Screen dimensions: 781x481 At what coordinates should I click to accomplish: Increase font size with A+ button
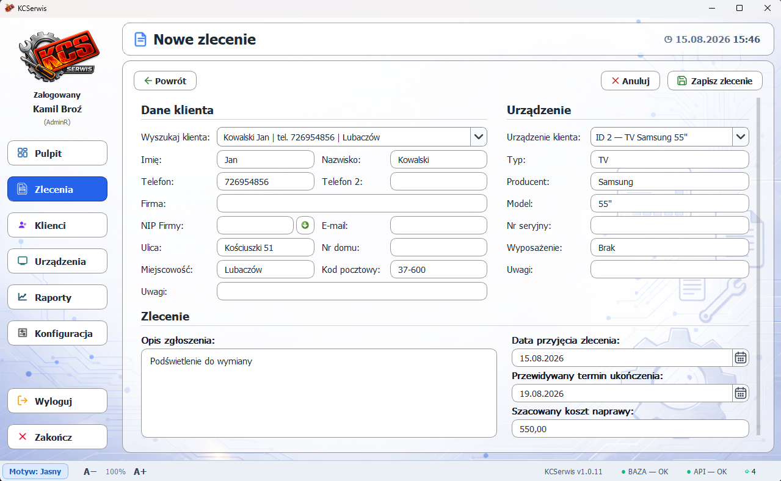[x=140, y=472]
